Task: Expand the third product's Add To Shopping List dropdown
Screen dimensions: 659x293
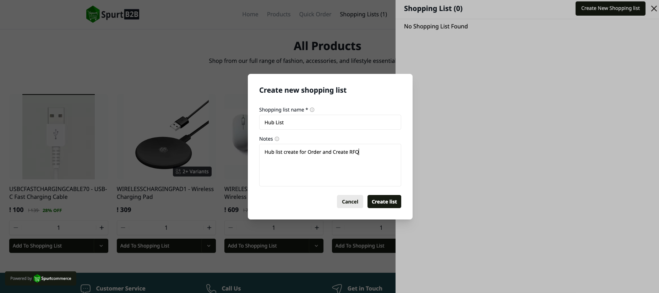Action: pos(316,246)
